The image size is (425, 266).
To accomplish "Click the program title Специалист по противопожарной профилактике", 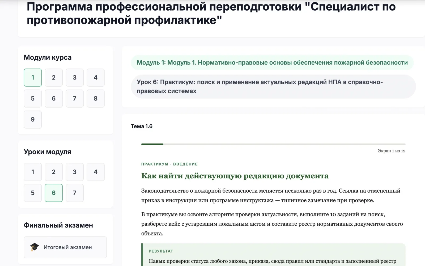I will pos(211,13).
